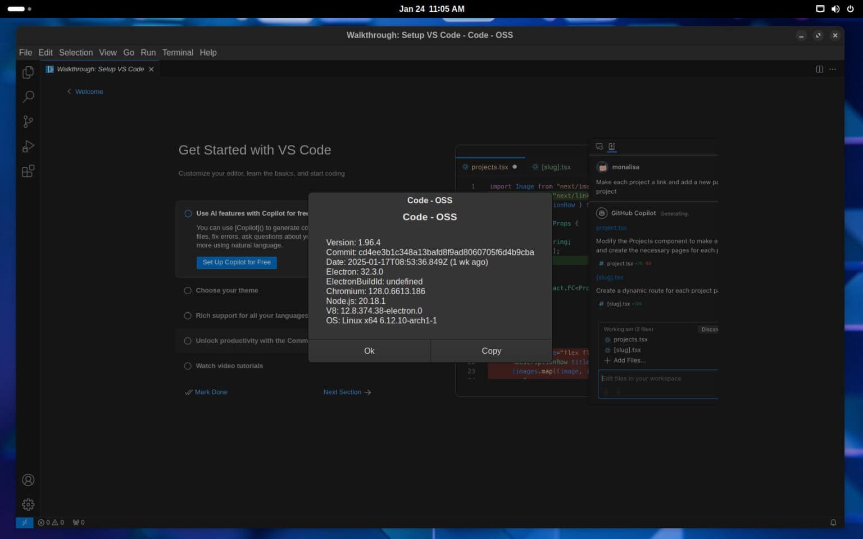Open the Manage gear menu
Screen dimensions: 863x539
tap(28, 504)
